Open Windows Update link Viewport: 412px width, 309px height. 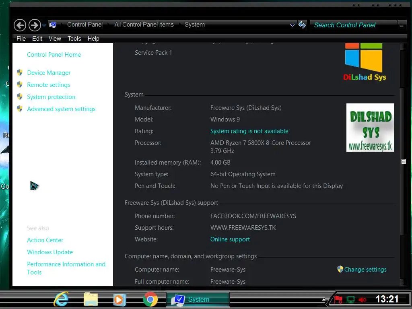pyautogui.click(x=50, y=252)
